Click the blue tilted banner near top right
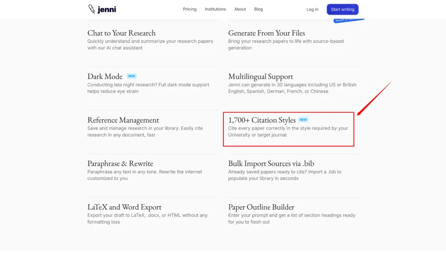 (348, 20)
